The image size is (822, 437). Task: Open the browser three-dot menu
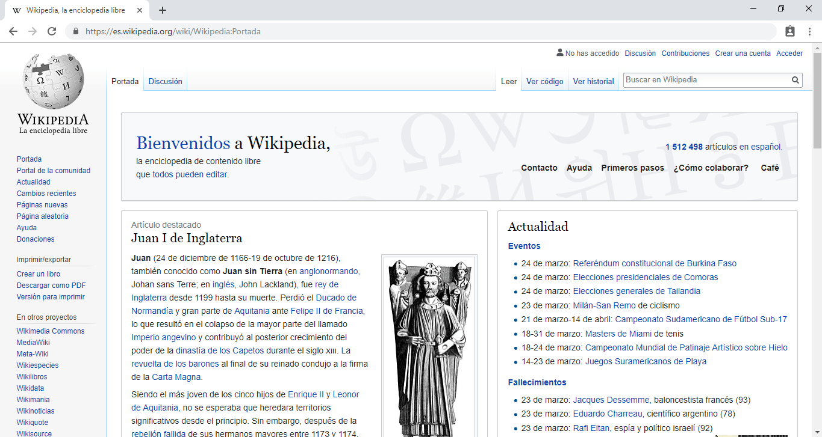(809, 31)
